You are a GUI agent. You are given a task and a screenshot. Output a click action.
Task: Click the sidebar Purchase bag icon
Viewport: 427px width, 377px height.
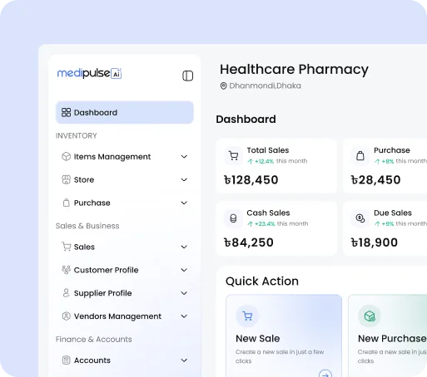point(66,203)
